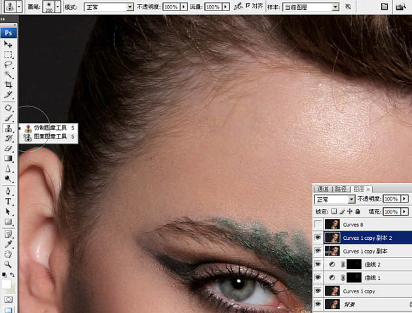Switch to the 路径 tab
412x313 pixels.
341,189
